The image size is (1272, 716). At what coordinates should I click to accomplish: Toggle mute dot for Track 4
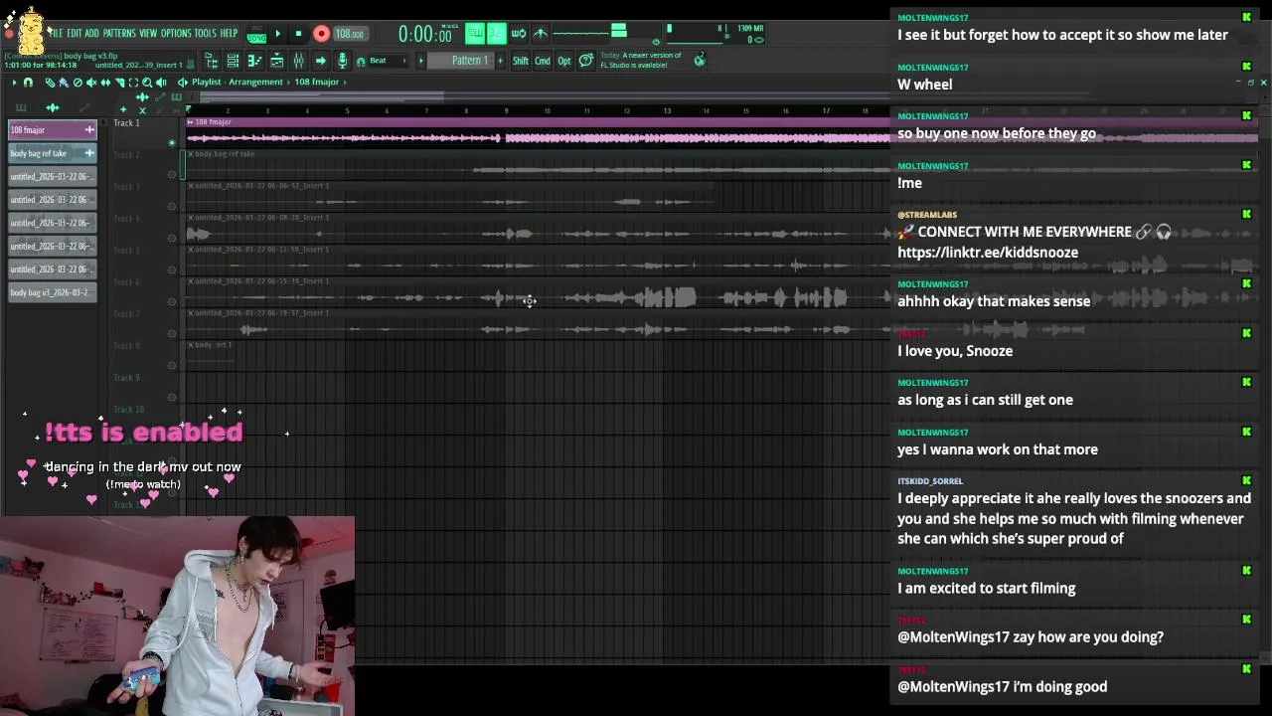171,238
